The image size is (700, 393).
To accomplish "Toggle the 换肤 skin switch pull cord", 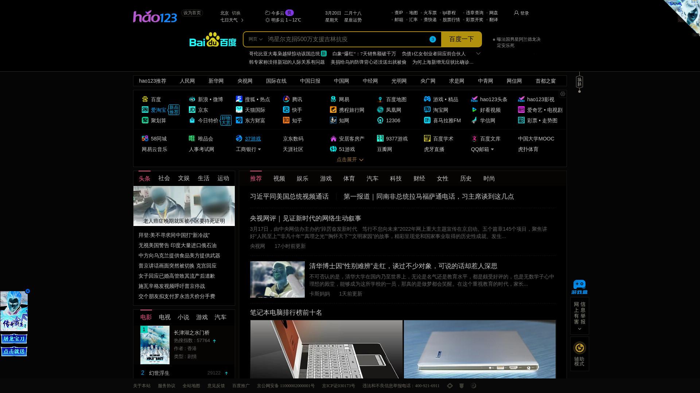I will click(x=579, y=82).
